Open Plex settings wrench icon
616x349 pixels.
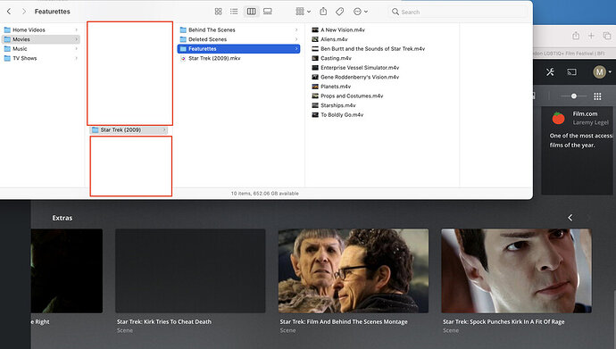click(550, 71)
